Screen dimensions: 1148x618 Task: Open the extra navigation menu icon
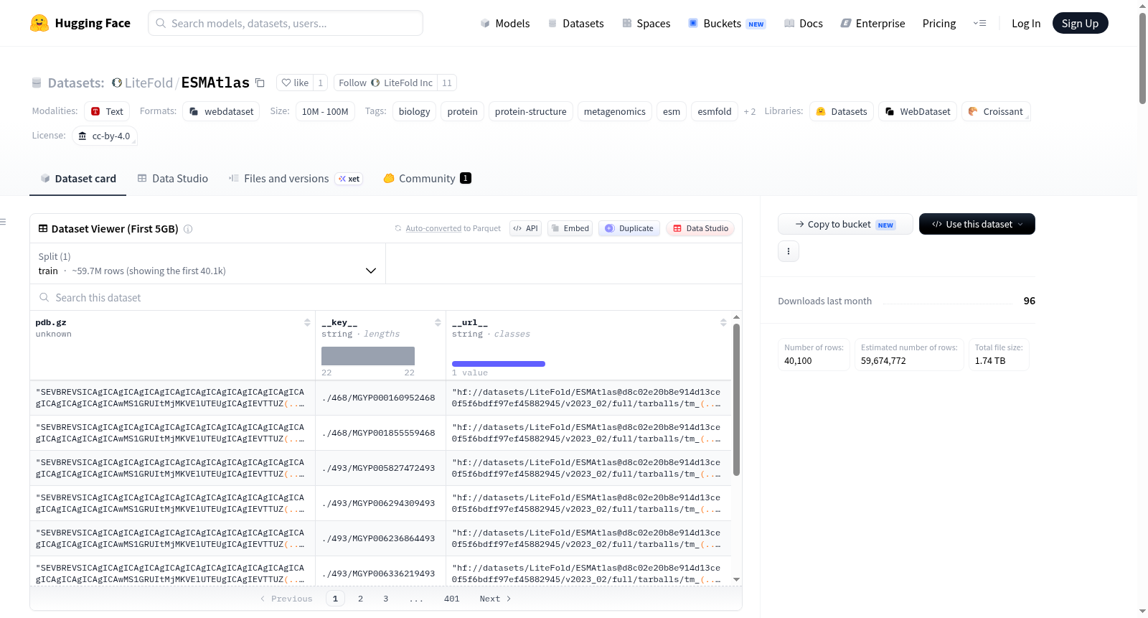point(979,23)
